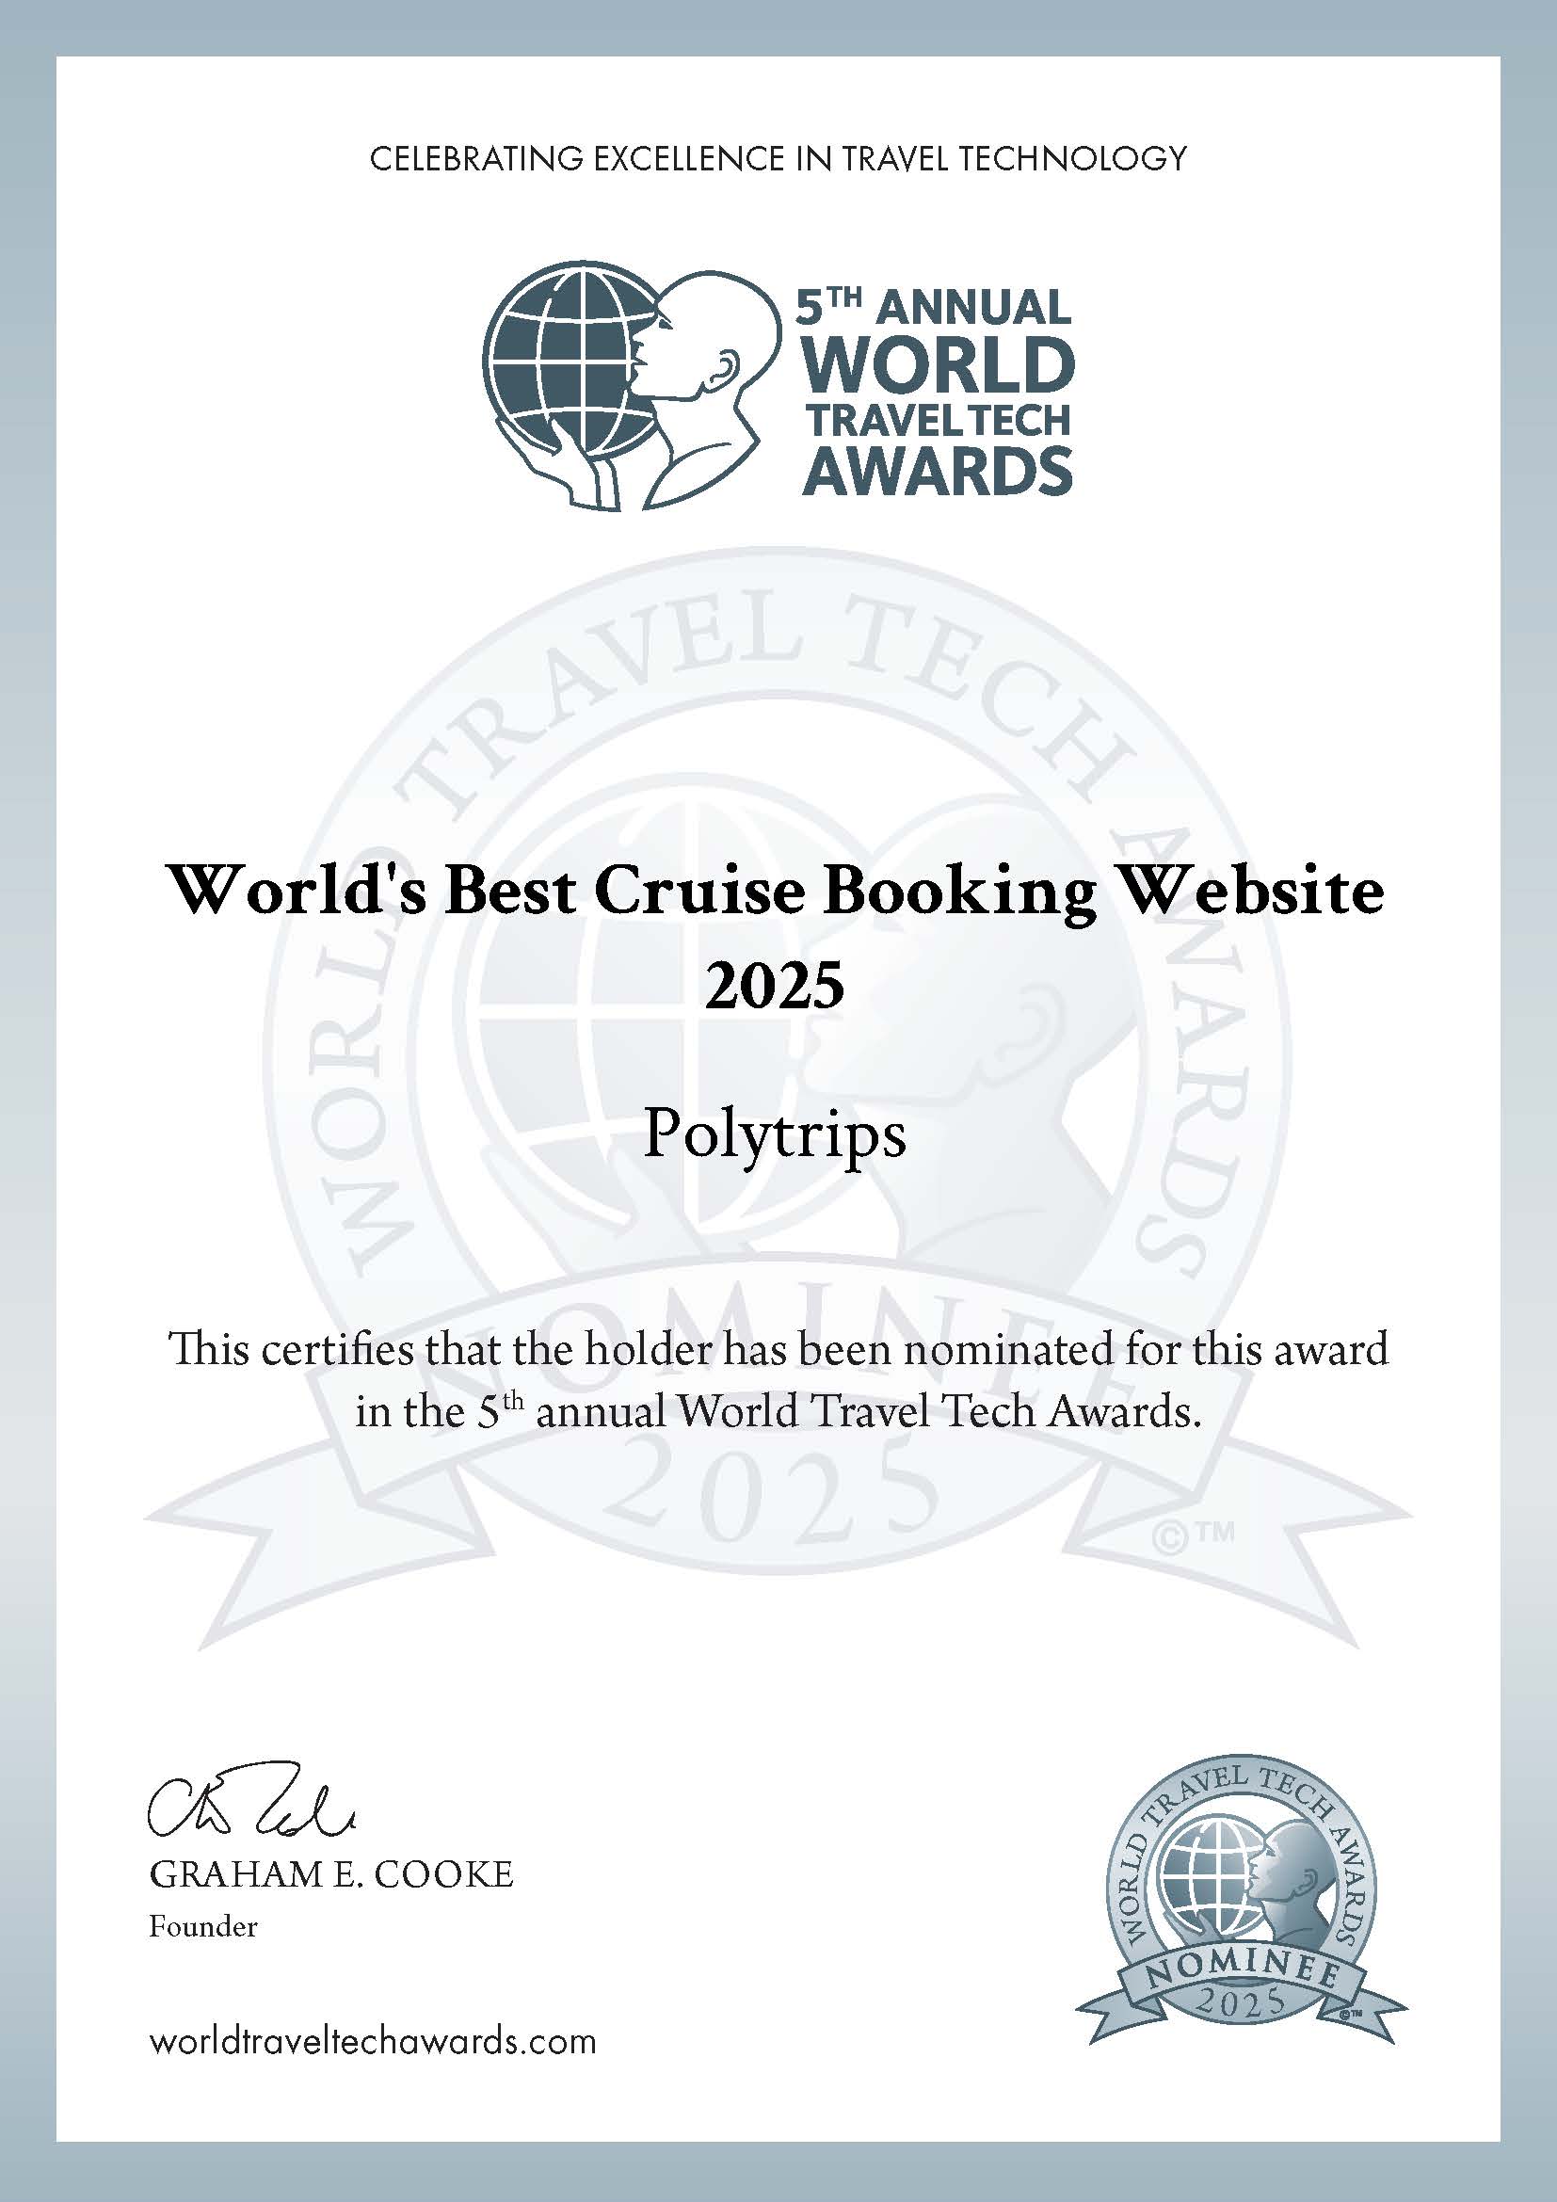Viewport: 1557px width, 2202px height.
Task: Click the 'Celebrating Excellence in Travel Technology' header
Action: 778,157
